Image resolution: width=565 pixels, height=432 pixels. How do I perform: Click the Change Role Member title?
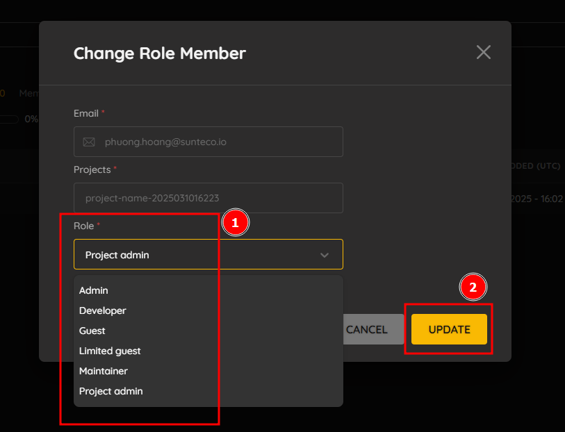pyautogui.click(x=160, y=53)
